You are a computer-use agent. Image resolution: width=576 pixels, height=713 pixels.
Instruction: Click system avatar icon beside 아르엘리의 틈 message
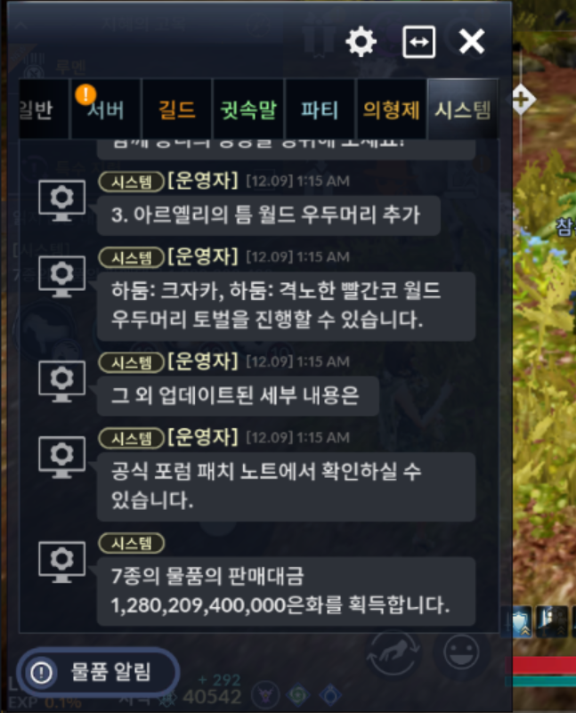click(61, 200)
